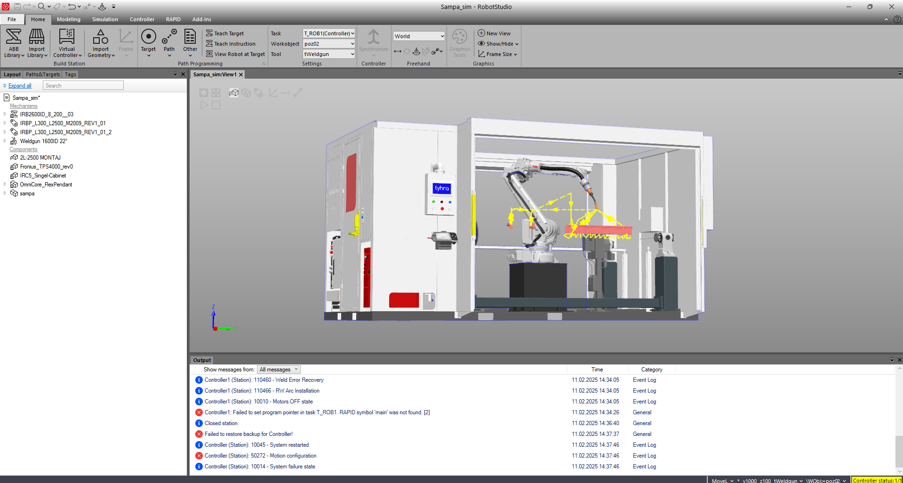The image size is (903, 483).
Task: Open the Paths&Targets panel tab
Action: 42,74
